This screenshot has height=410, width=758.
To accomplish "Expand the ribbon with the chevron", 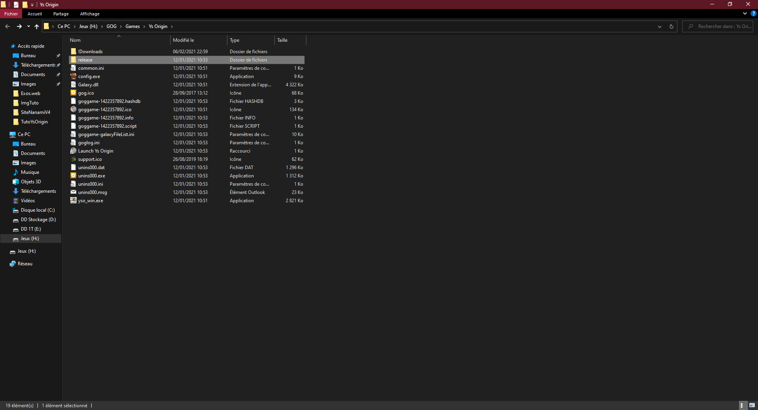I will click(745, 13).
